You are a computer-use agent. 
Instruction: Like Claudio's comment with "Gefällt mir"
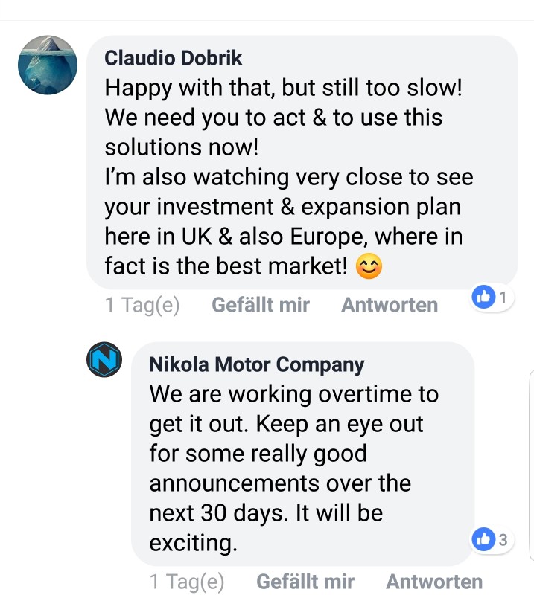click(x=261, y=305)
